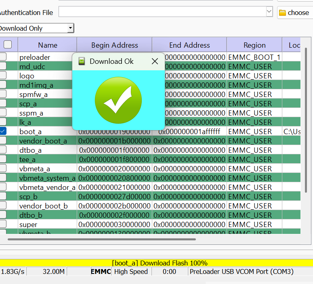The image size is (313, 284).
Task: Click the Begin Address column header
Action: coord(115,45)
